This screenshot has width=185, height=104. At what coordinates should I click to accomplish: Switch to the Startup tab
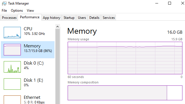click(x=69, y=18)
